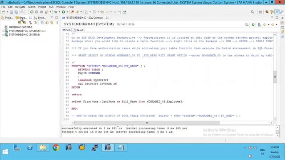Image resolution: width=285 pixels, height=160 pixels.
Task: Close the SQL Console 1 editor tab
Action: [107, 18]
